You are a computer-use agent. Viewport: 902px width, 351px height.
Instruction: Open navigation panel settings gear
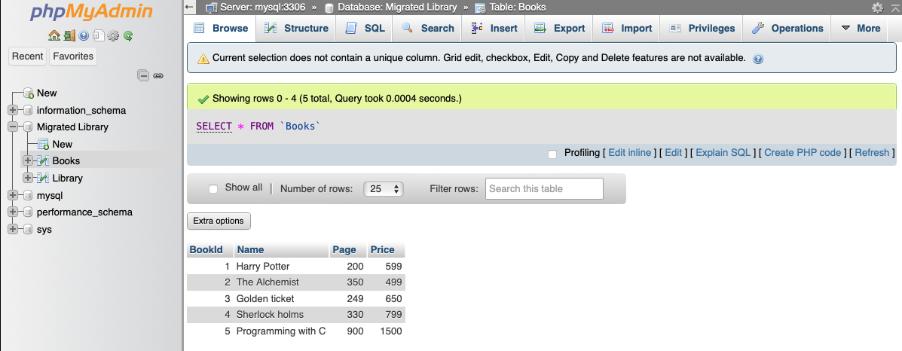click(x=113, y=35)
